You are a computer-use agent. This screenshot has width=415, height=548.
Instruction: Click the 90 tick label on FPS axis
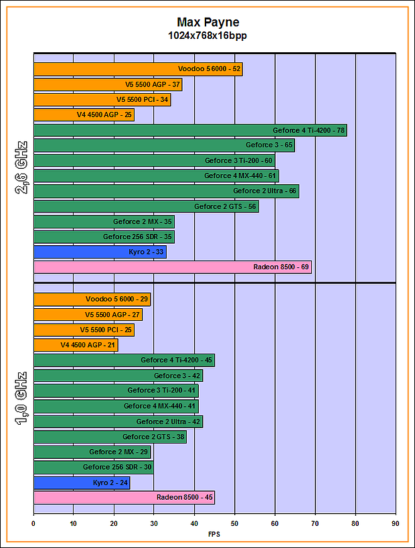[x=395, y=525]
